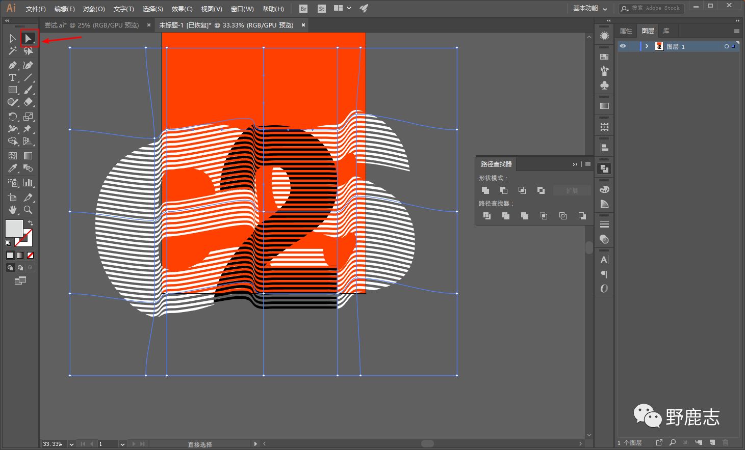
Task: Open the Character panel icon
Action: (x=604, y=260)
